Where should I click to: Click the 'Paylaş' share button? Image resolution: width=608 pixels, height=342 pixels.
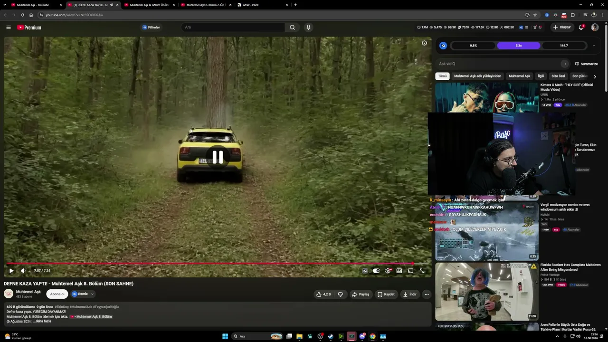pyautogui.click(x=361, y=294)
